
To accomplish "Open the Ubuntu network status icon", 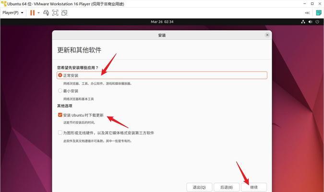I will [303, 22].
